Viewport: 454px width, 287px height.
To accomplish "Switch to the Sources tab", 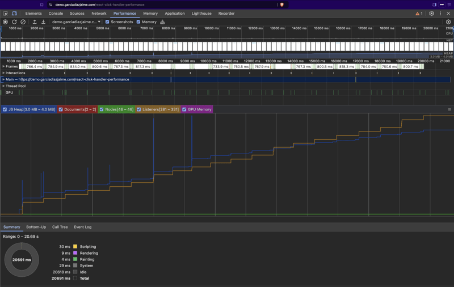I will coord(77,14).
